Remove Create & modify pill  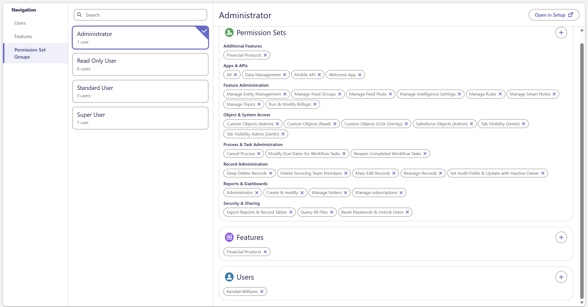point(302,193)
